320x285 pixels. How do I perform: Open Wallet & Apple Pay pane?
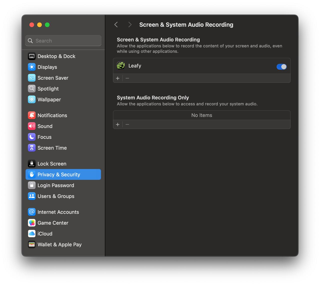(63, 245)
